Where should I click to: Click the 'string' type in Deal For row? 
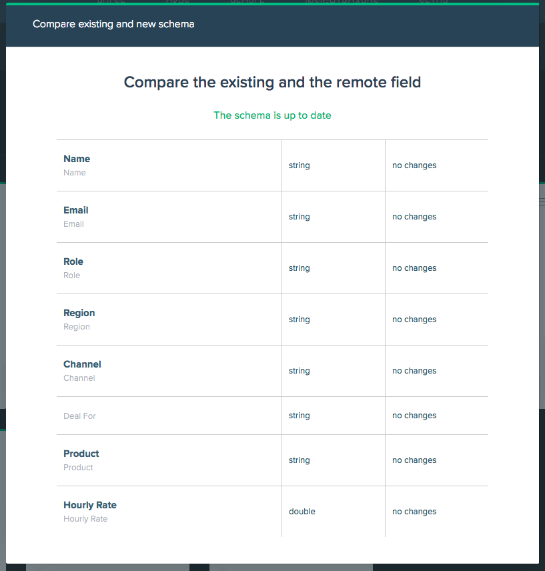point(300,416)
